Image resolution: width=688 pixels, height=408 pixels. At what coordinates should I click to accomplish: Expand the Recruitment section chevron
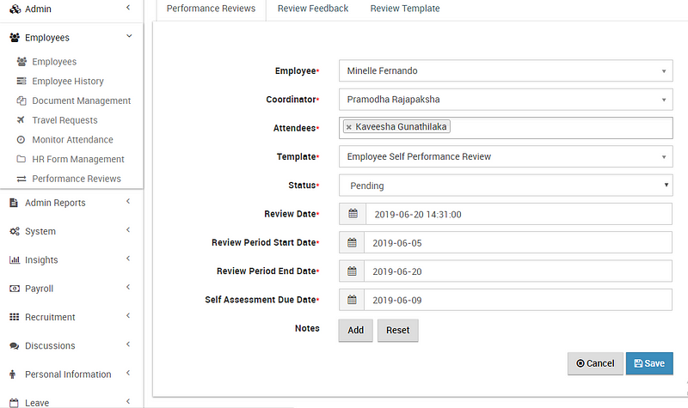[x=128, y=315]
